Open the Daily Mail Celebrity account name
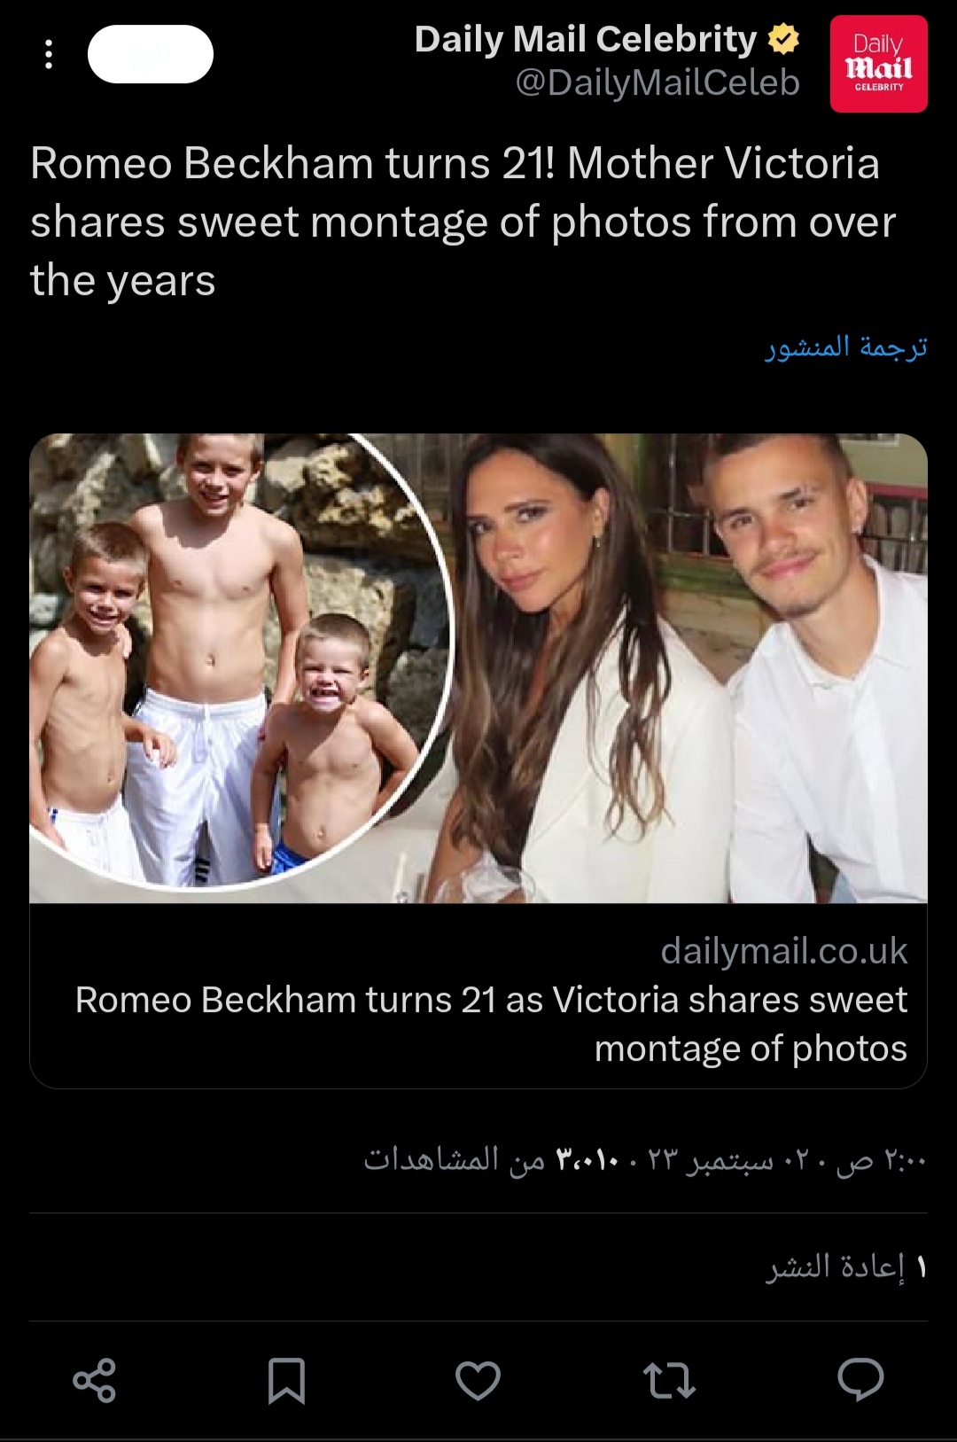This screenshot has width=957, height=1442. pyautogui.click(x=586, y=39)
